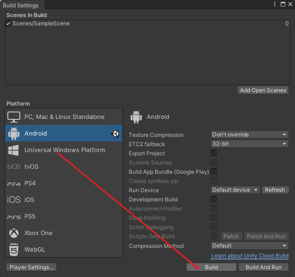Screen dimensions: 295x277
Task: Click the Xbox One logo icon
Action: [14, 233]
